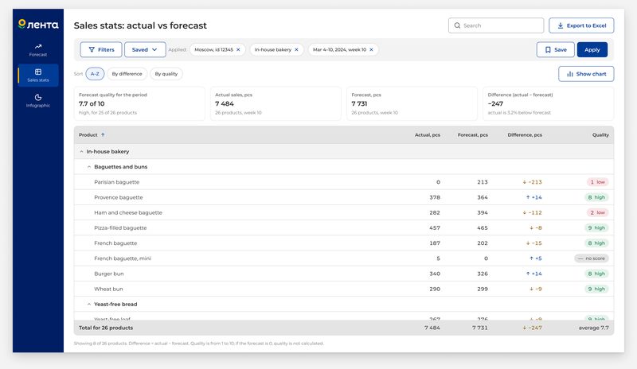This screenshot has width=637, height=369.
Task: Export the table to Excel
Action: [581, 25]
